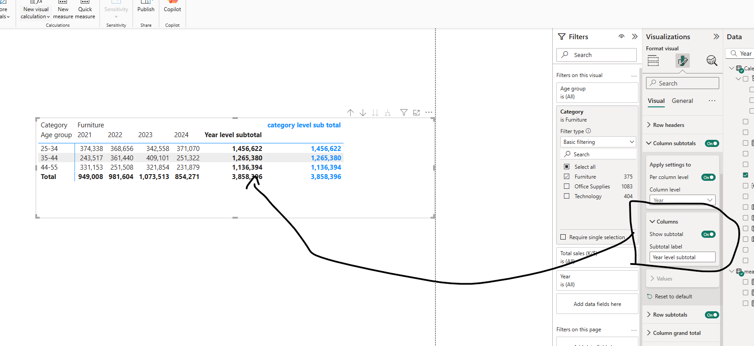Open matrix visual in Focus mode

click(416, 113)
